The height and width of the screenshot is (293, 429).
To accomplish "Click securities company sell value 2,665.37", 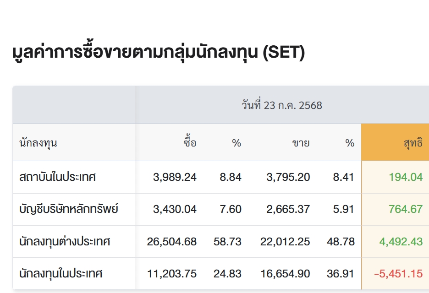I will coord(288,209).
